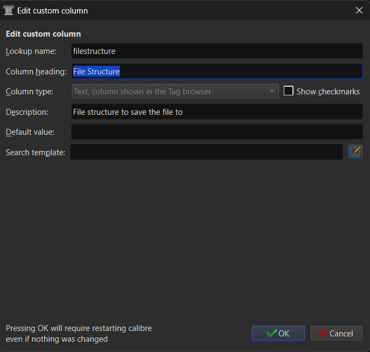Click the Column heading label
Image resolution: width=370 pixels, height=352 pixels.
click(x=36, y=72)
